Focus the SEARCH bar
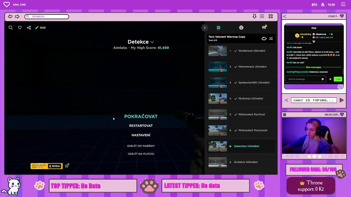Viewport: 351px width, 197px height. click(x=47, y=16)
